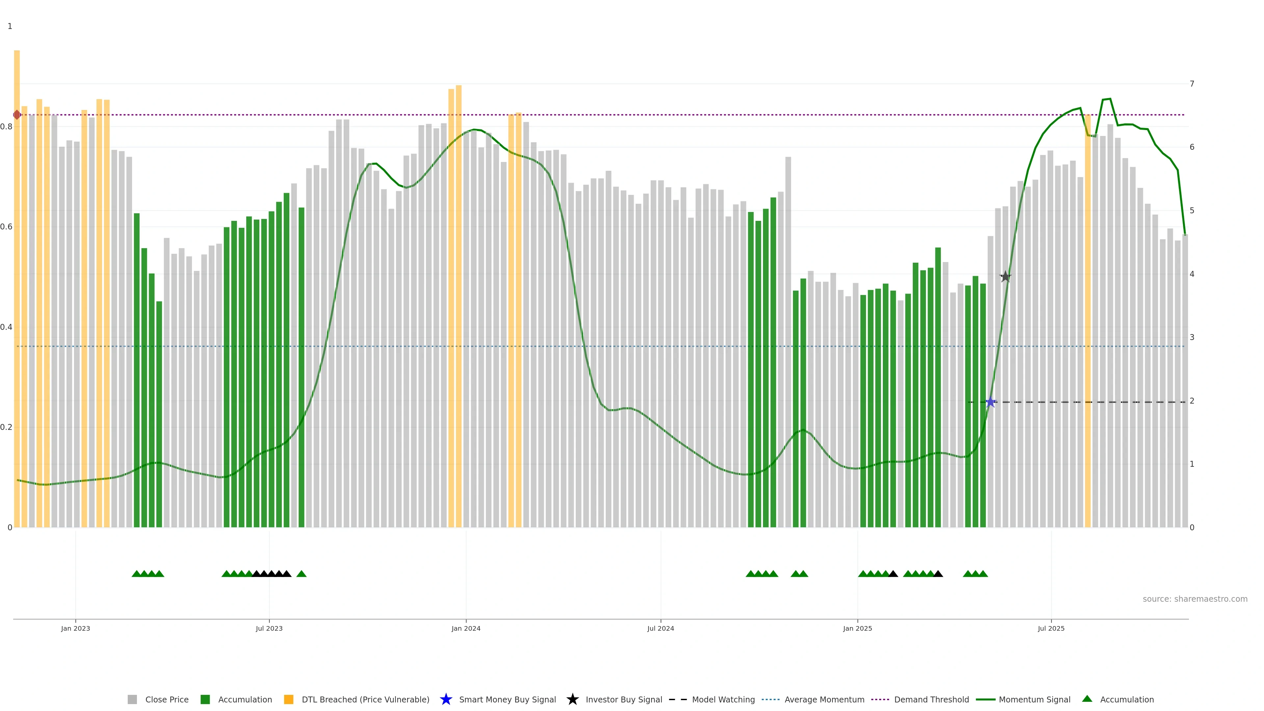Click the Jan 2024 axis label
The image size is (1264, 711).
[x=466, y=628]
